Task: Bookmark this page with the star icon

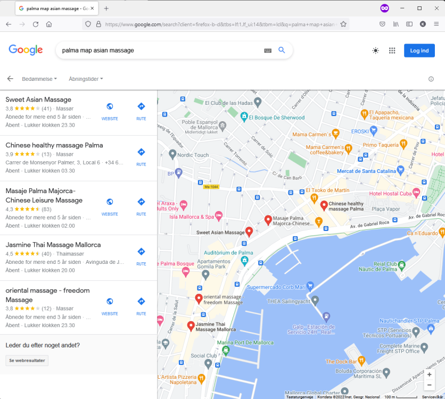Action: [343, 24]
